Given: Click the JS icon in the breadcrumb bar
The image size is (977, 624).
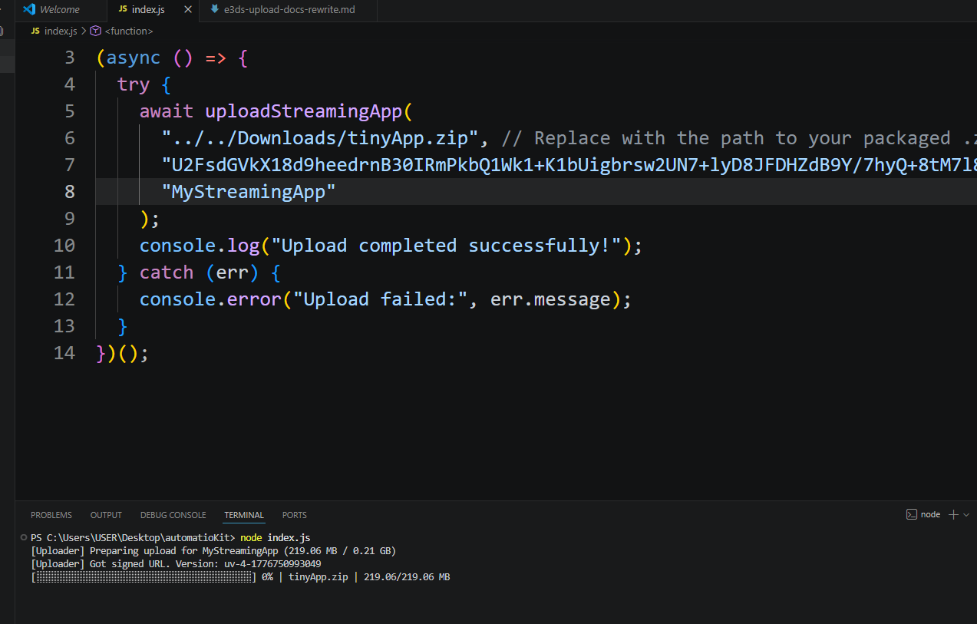Looking at the screenshot, I should [36, 31].
